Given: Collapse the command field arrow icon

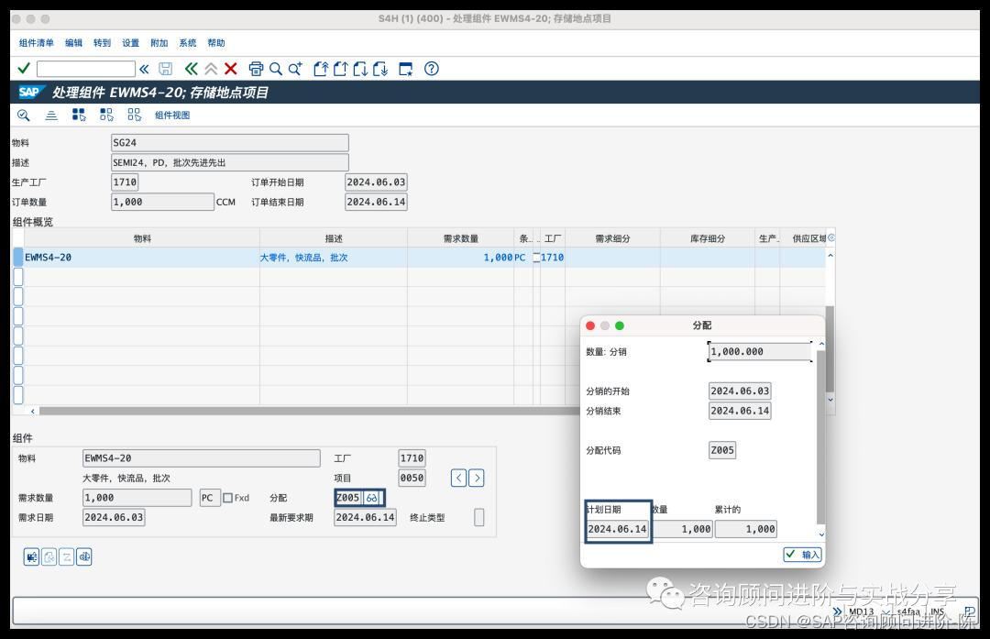Looking at the screenshot, I should (144, 69).
